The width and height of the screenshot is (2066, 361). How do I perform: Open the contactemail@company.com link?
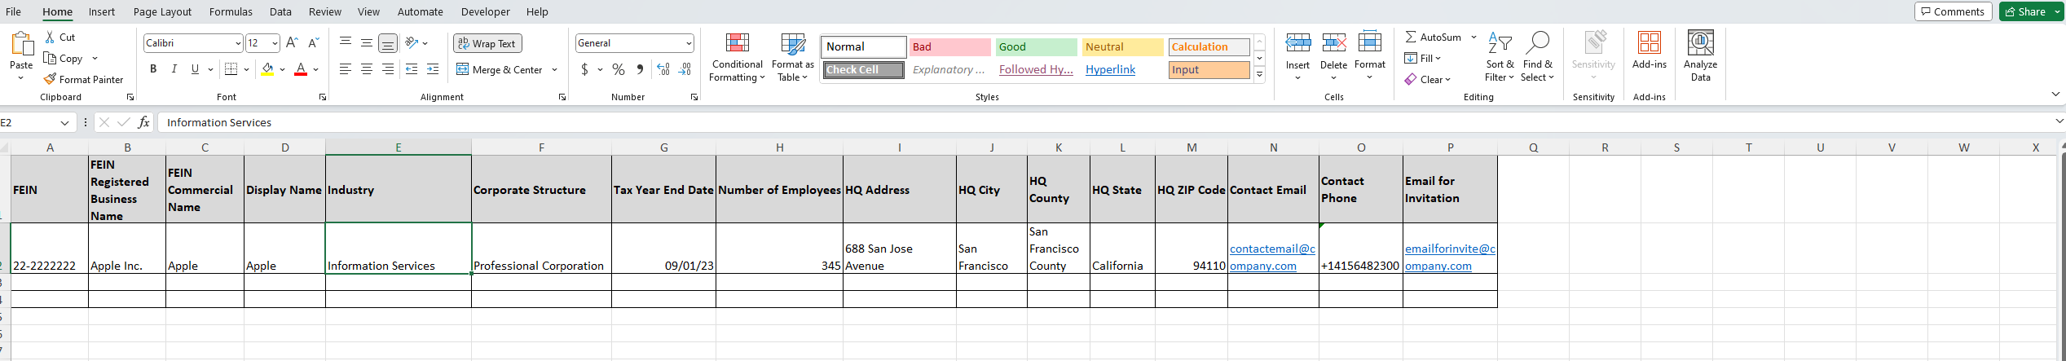pyautogui.click(x=1271, y=257)
